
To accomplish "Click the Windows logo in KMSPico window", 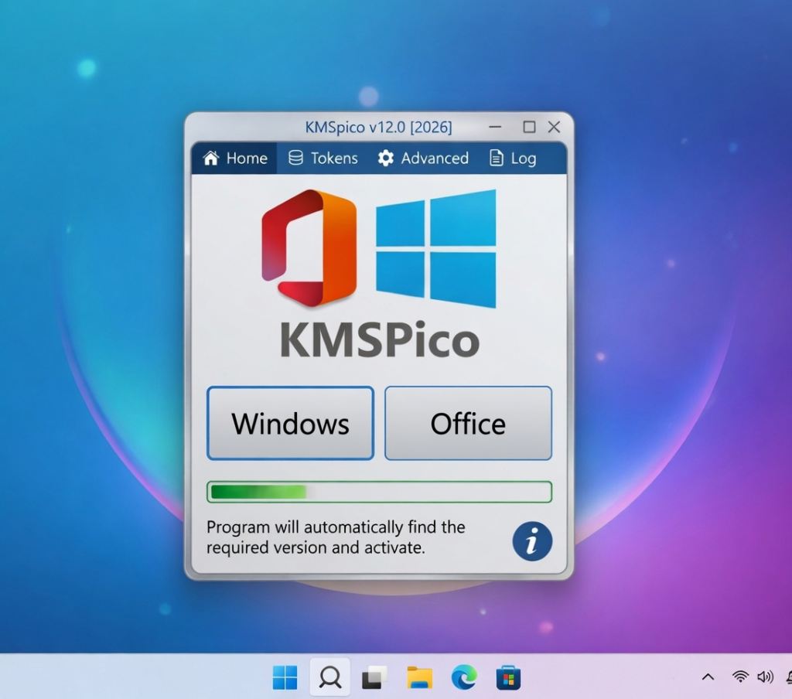I will [x=436, y=248].
